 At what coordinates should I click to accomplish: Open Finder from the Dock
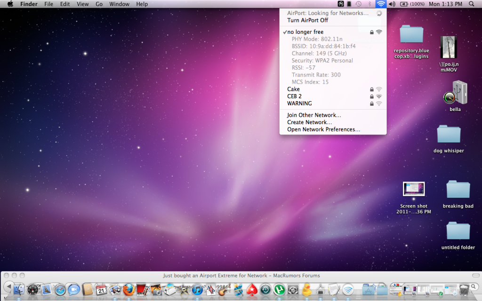[x=19, y=290]
